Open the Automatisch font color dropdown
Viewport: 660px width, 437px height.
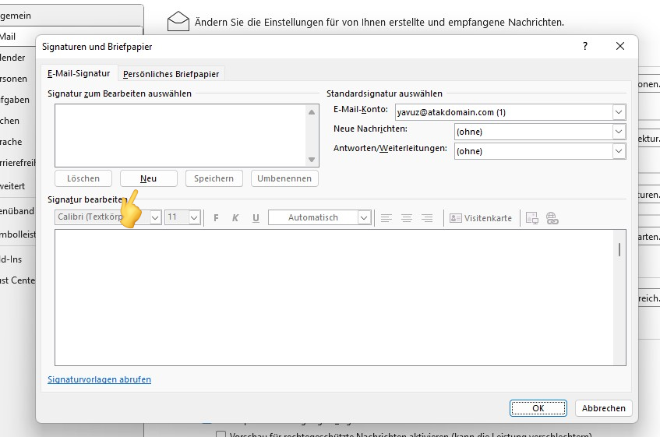(x=364, y=217)
